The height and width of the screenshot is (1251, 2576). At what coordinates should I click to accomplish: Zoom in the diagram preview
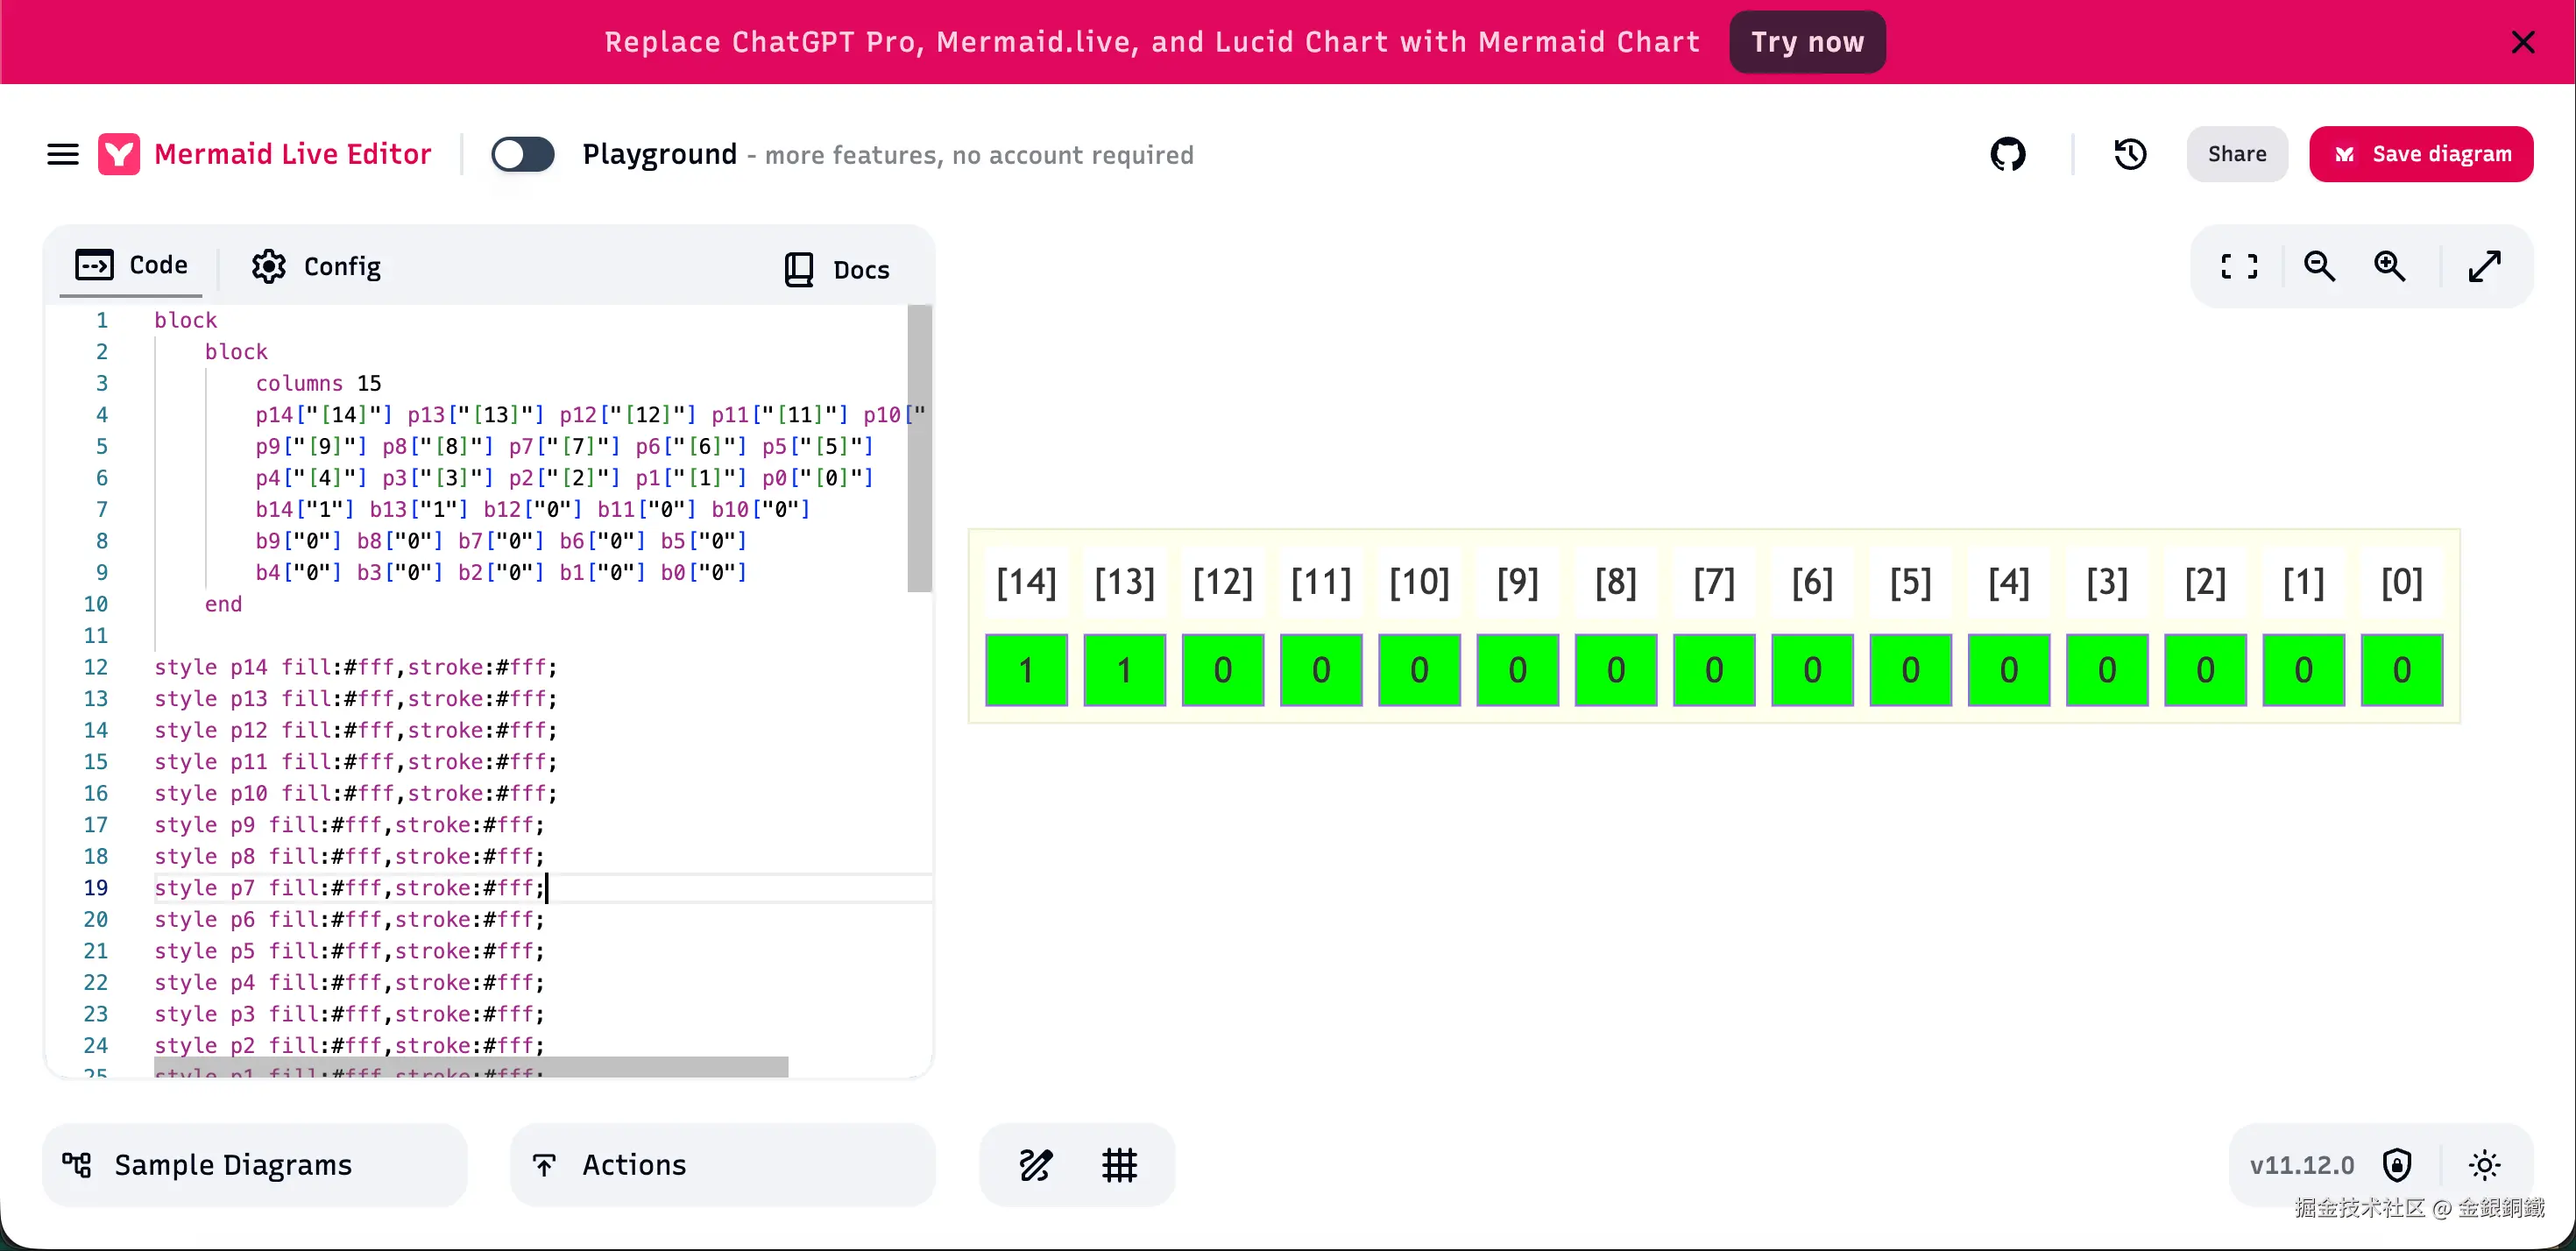[x=2390, y=266]
